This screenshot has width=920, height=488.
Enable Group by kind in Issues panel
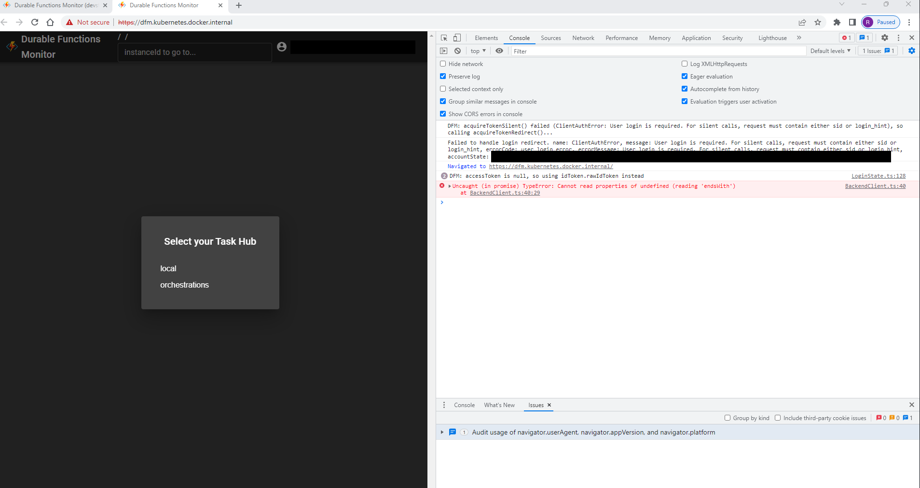click(x=728, y=418)
